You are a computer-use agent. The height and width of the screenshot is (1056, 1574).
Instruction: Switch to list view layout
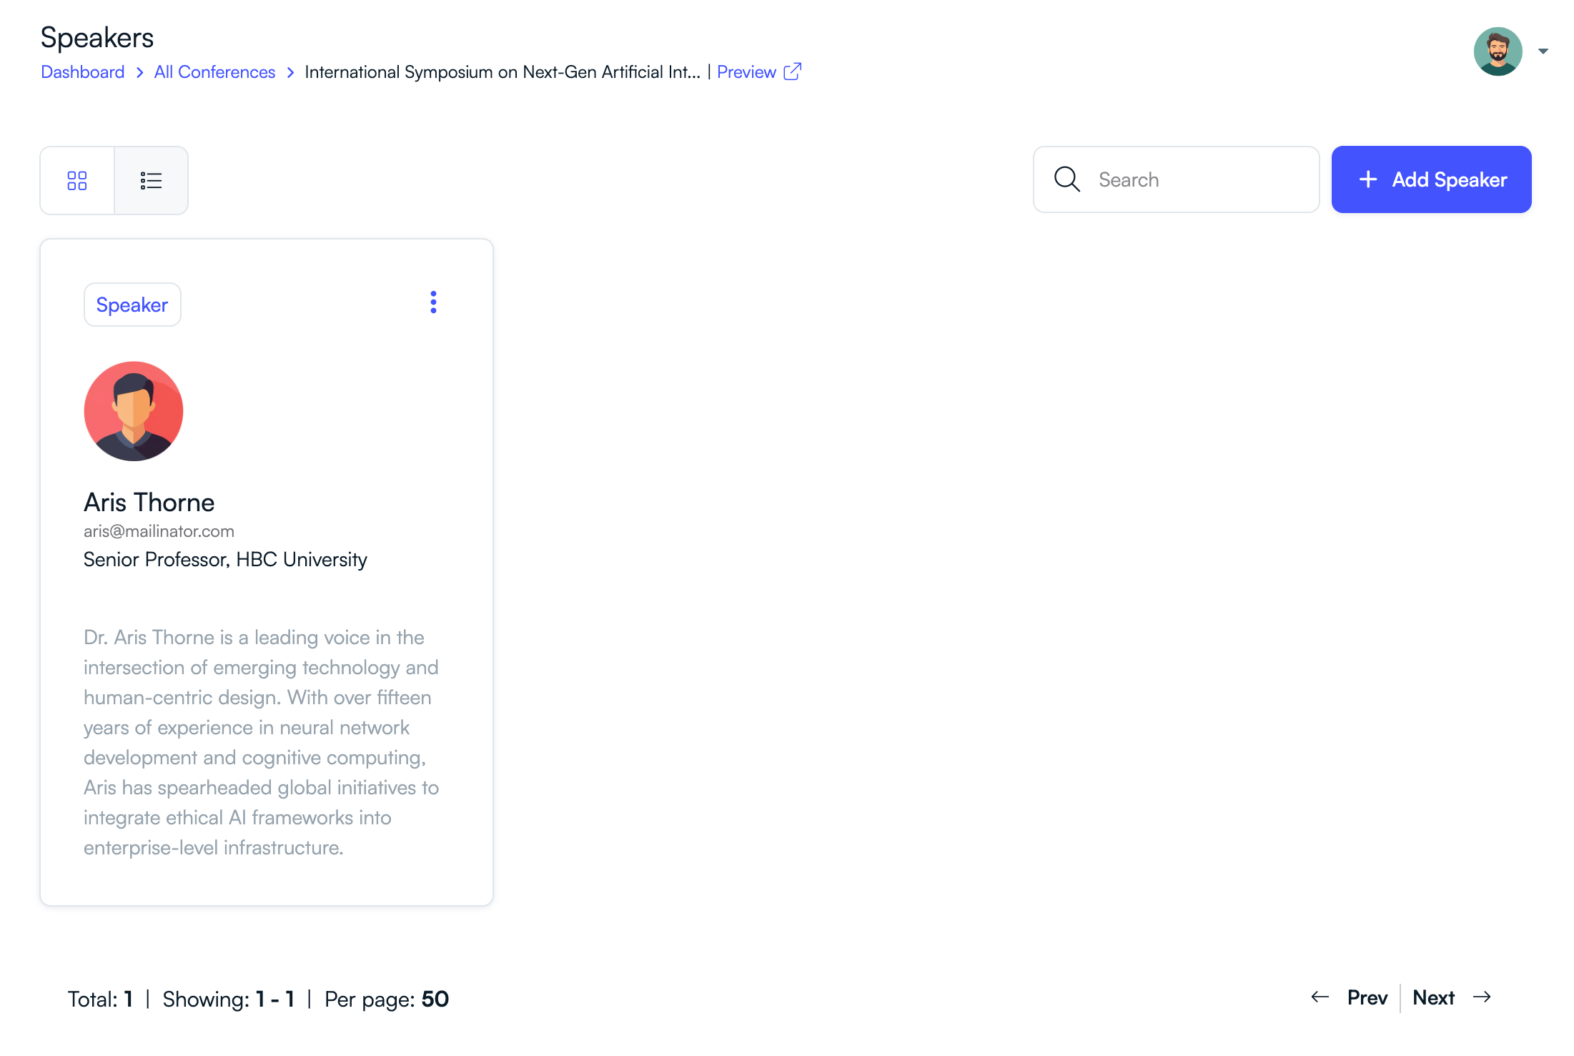(151, 180)
